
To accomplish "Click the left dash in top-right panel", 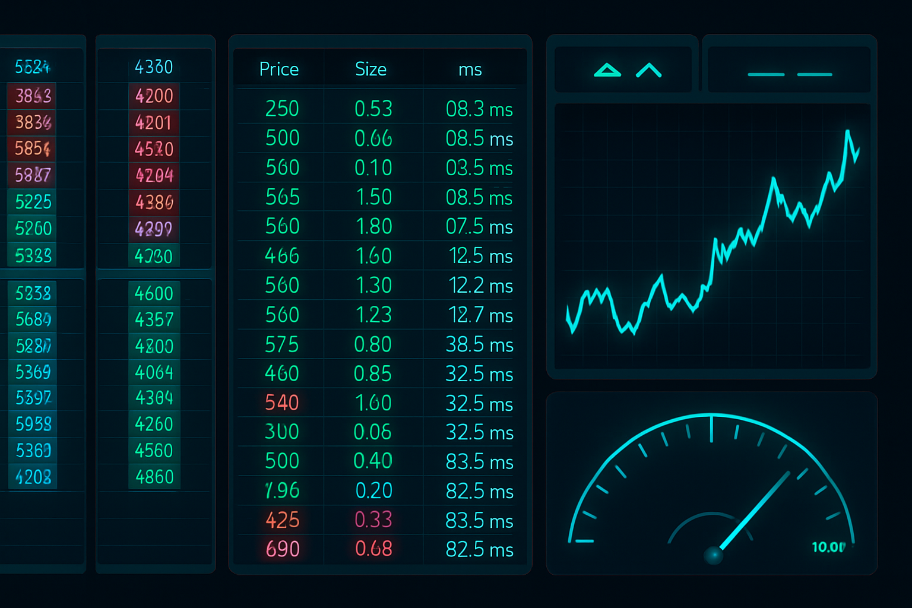I will 766,75.
